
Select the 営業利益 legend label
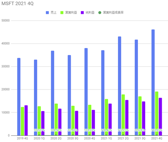(71, 13)
